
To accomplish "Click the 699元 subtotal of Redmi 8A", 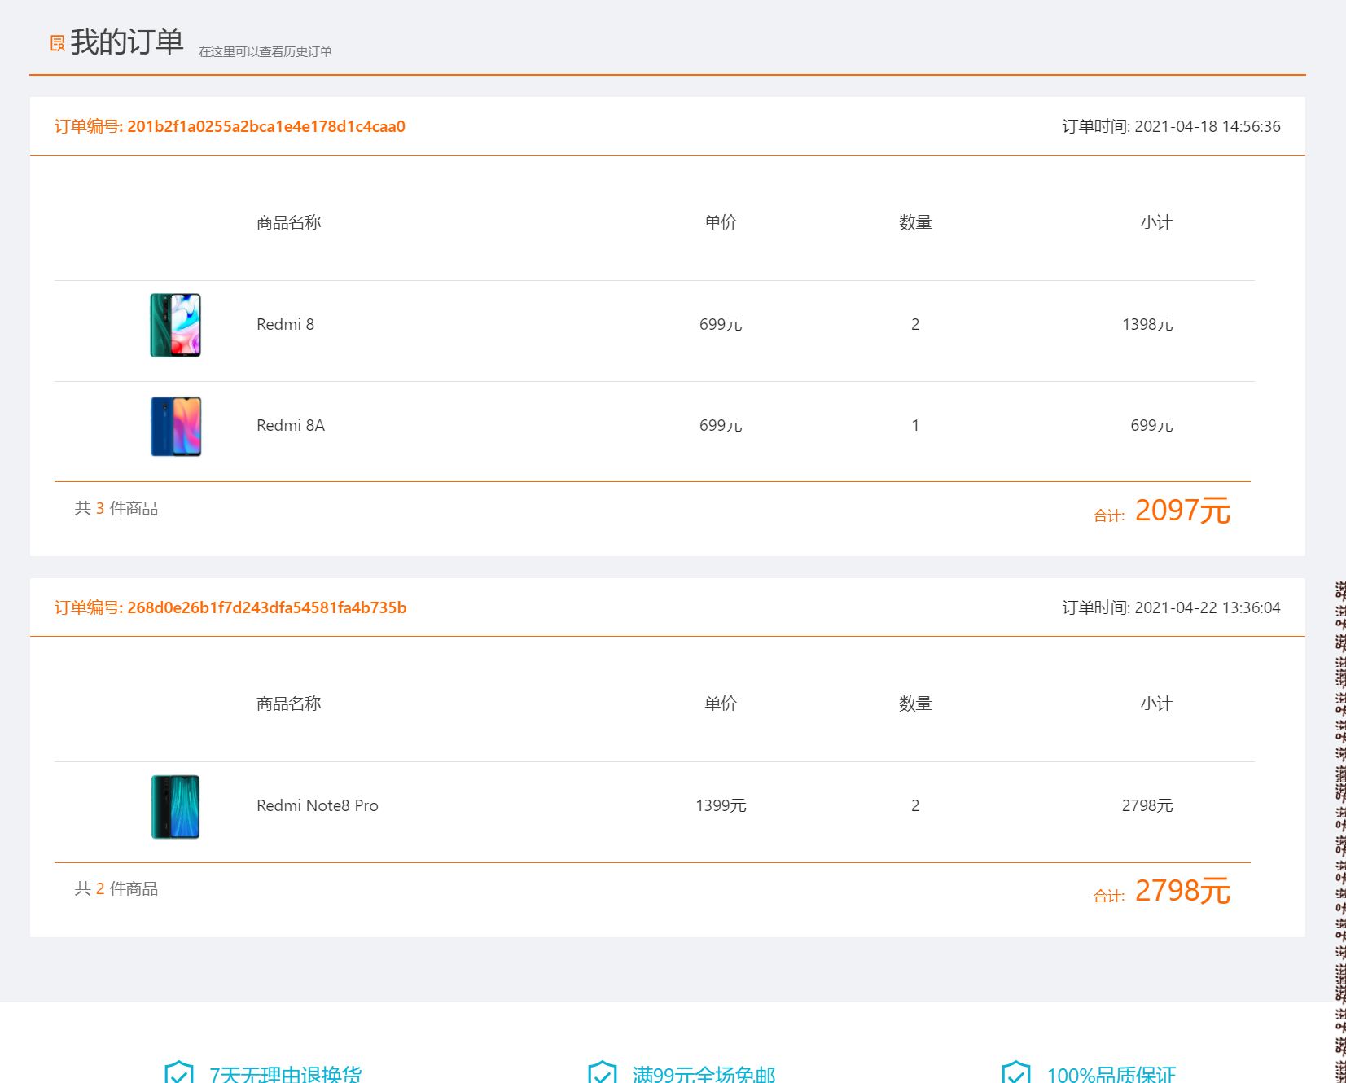I will (1151, 425).
